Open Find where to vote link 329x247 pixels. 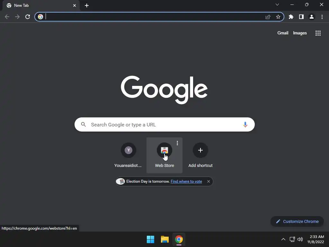coord(186,181)
